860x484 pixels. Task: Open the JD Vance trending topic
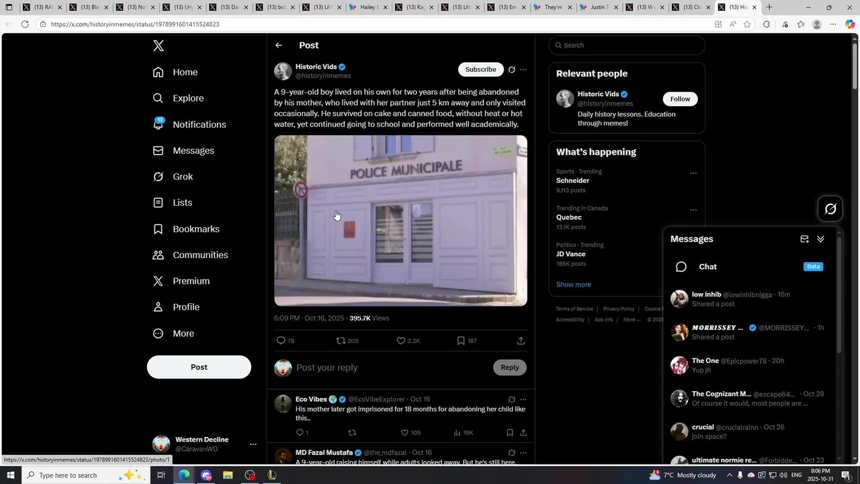(x=570, y=254)
